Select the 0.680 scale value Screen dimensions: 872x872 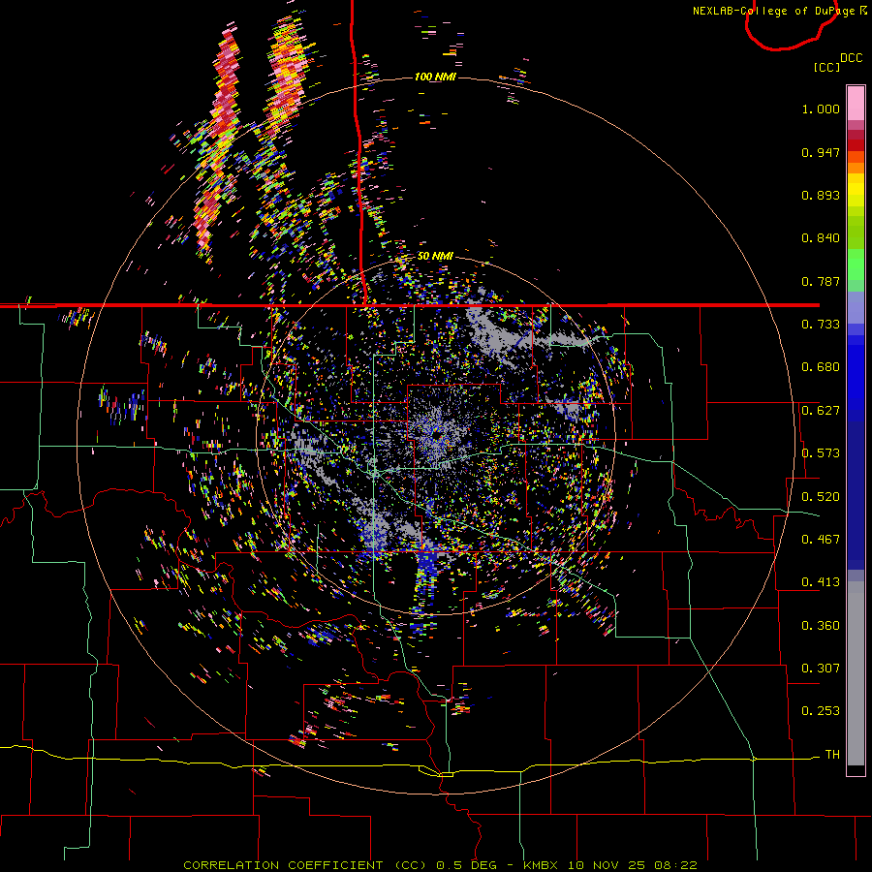(821, 367)
